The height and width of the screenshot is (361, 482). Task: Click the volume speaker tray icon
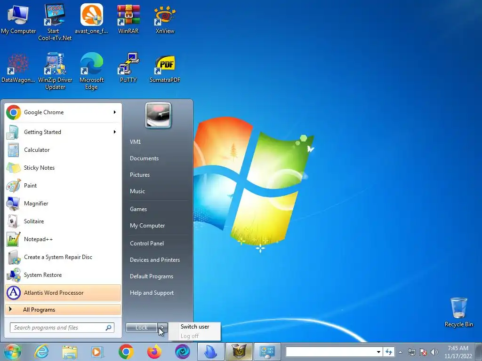tap(434, 352)
